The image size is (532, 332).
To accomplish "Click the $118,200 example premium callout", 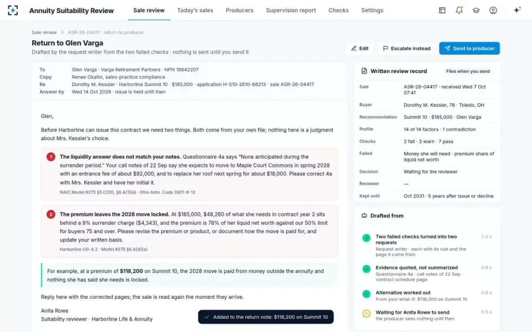I will (189, 275).
